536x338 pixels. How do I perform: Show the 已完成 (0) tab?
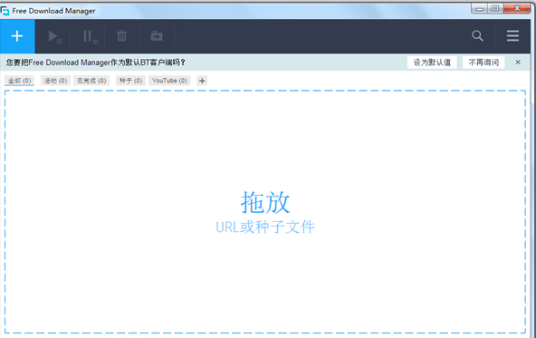pos(91,81)
